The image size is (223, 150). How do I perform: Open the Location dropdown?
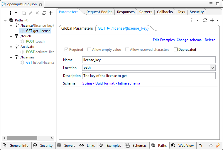(x=212, y=68)
